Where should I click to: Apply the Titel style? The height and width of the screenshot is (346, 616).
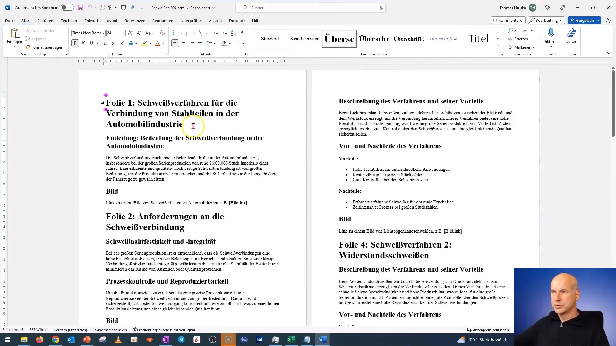[478, 39]
